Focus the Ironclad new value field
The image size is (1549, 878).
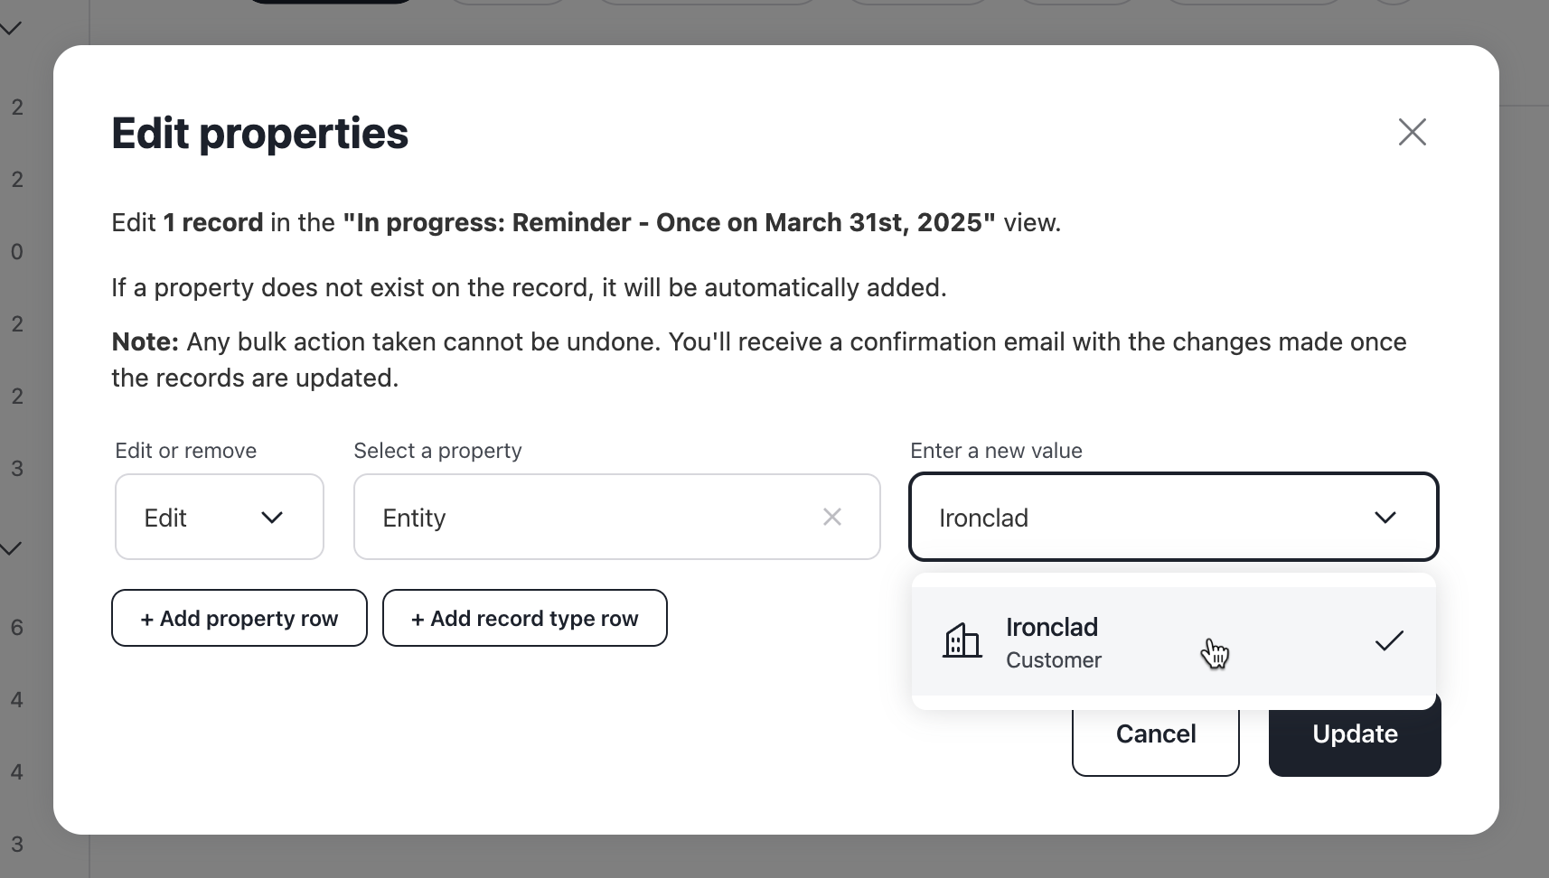point(1174,517)
